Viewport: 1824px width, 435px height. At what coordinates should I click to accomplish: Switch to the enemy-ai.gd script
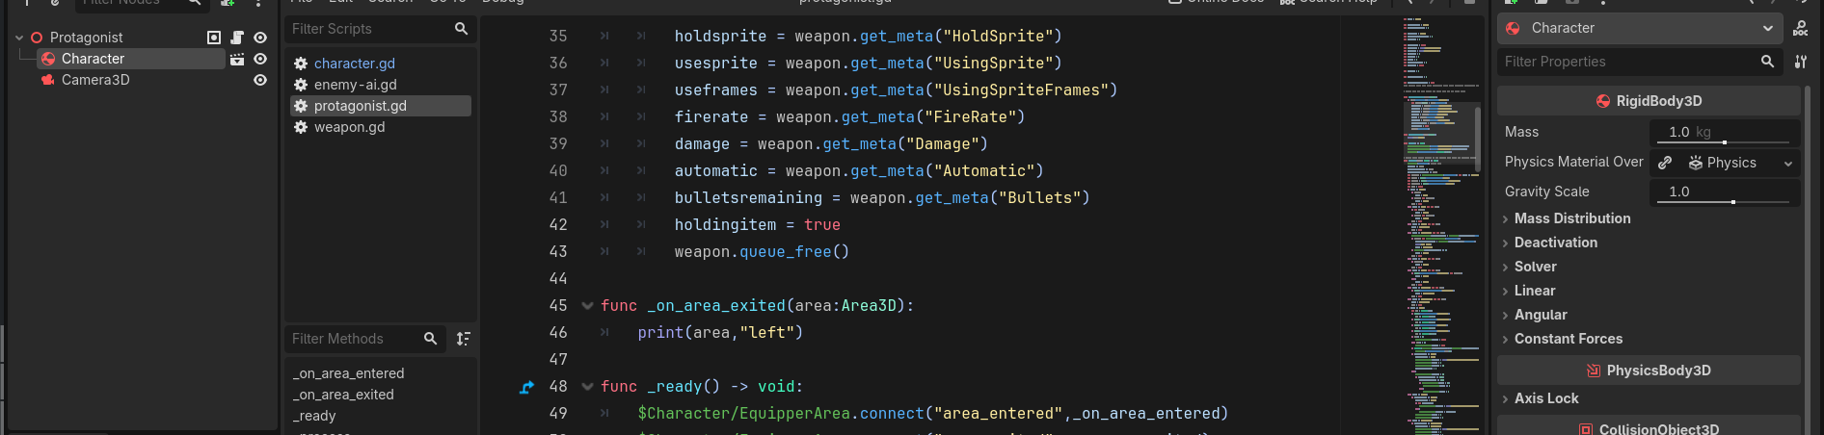coord(355,85)
